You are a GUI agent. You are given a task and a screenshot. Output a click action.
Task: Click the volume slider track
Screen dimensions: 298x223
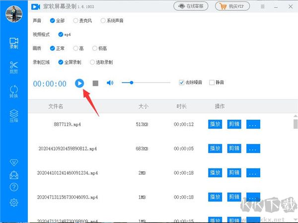(x=149, y=83)
